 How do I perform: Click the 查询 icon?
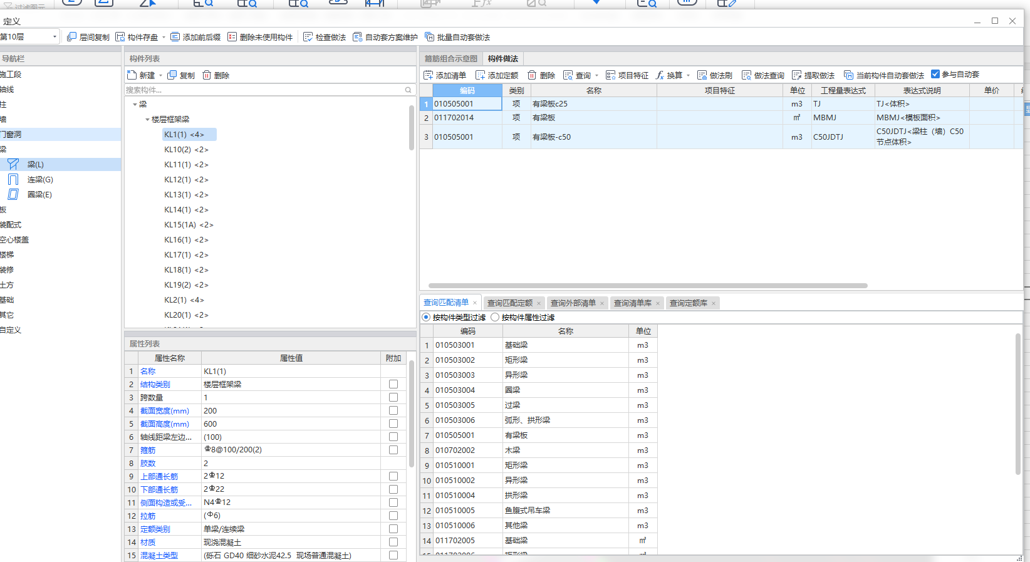coord(568,75)
